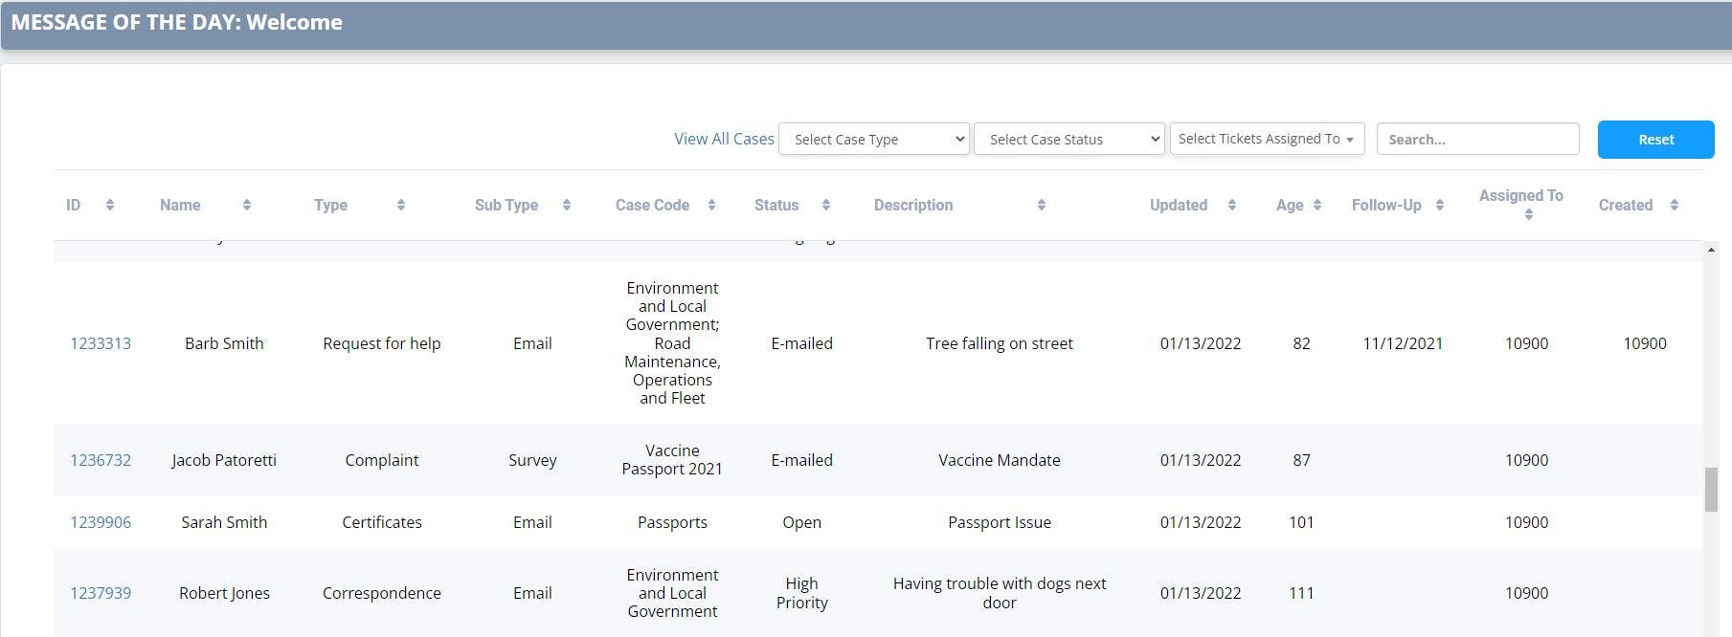Open Jacob Patoretti's case 1236732
1732x637 pixels.
click(101, 460)
